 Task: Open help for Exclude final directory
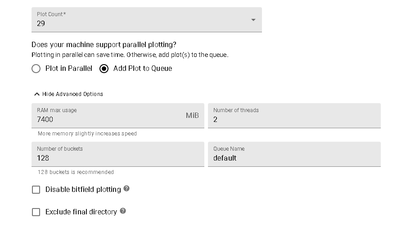tap(123, 211)
